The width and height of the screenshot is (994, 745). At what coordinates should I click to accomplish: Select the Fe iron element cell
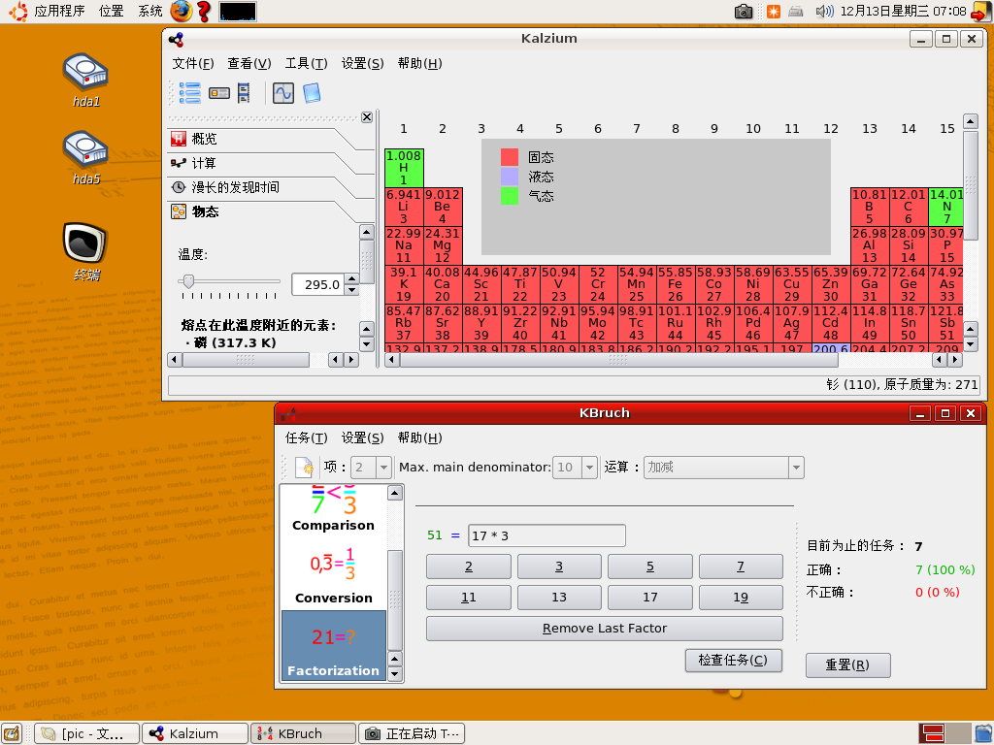[x=676, y=284]
